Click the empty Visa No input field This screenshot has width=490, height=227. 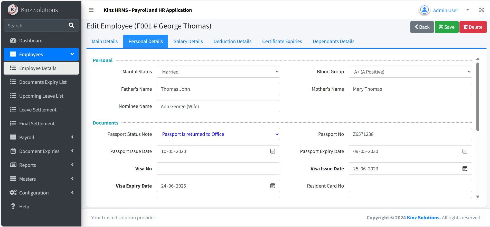click(x=218, y=169)
